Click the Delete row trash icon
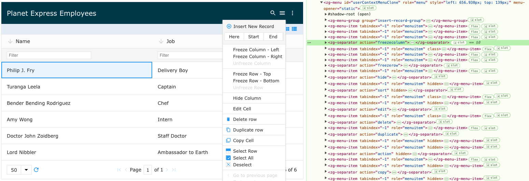 click(229, 120)
